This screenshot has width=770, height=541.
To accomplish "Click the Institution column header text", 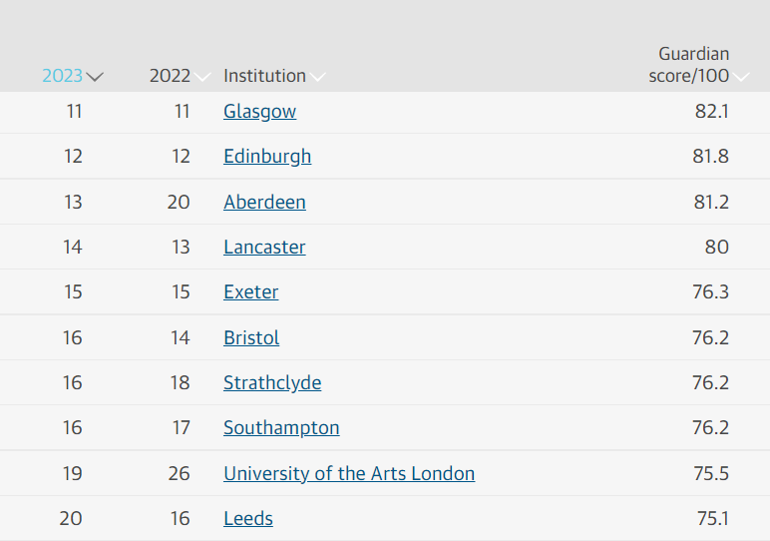I will pos(264,76).
